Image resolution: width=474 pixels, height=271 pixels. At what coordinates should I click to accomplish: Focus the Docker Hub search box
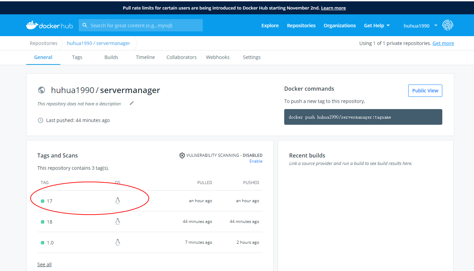pyautogui.click(x=141, y=25)
